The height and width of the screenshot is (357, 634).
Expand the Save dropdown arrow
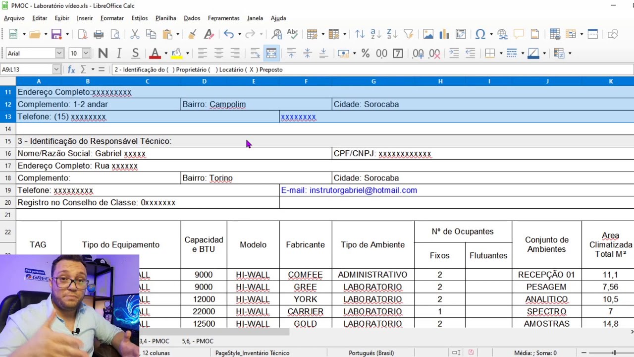tap(67, 34)
